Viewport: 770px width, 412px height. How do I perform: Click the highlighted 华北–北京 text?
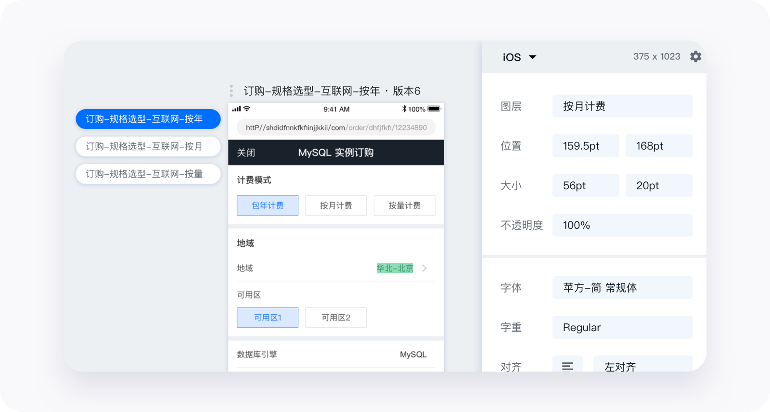tap(395, 268)
